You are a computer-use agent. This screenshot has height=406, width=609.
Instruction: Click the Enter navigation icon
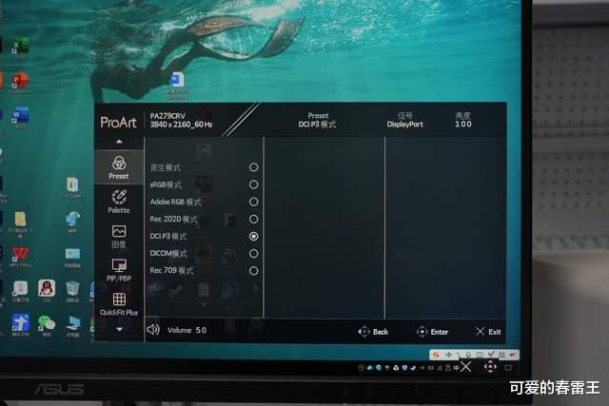tap(422, 332)
